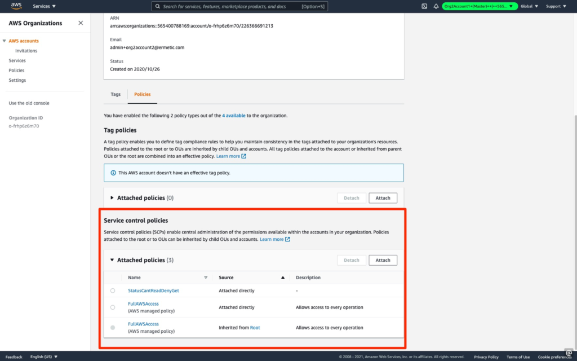Click the account ARN value text

[x=192, y=26]
